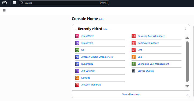Click the CloudWatch service icon
194x101 pixels.
click(77, 36)
